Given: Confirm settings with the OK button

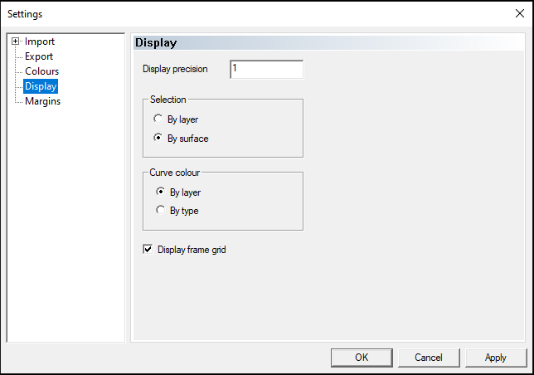Looking at the screenshot, I should [x=362, y=358].
